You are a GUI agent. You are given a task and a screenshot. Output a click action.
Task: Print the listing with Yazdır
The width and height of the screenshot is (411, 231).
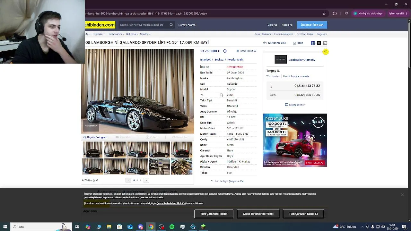pyautogui.click(x=298, y=43)
